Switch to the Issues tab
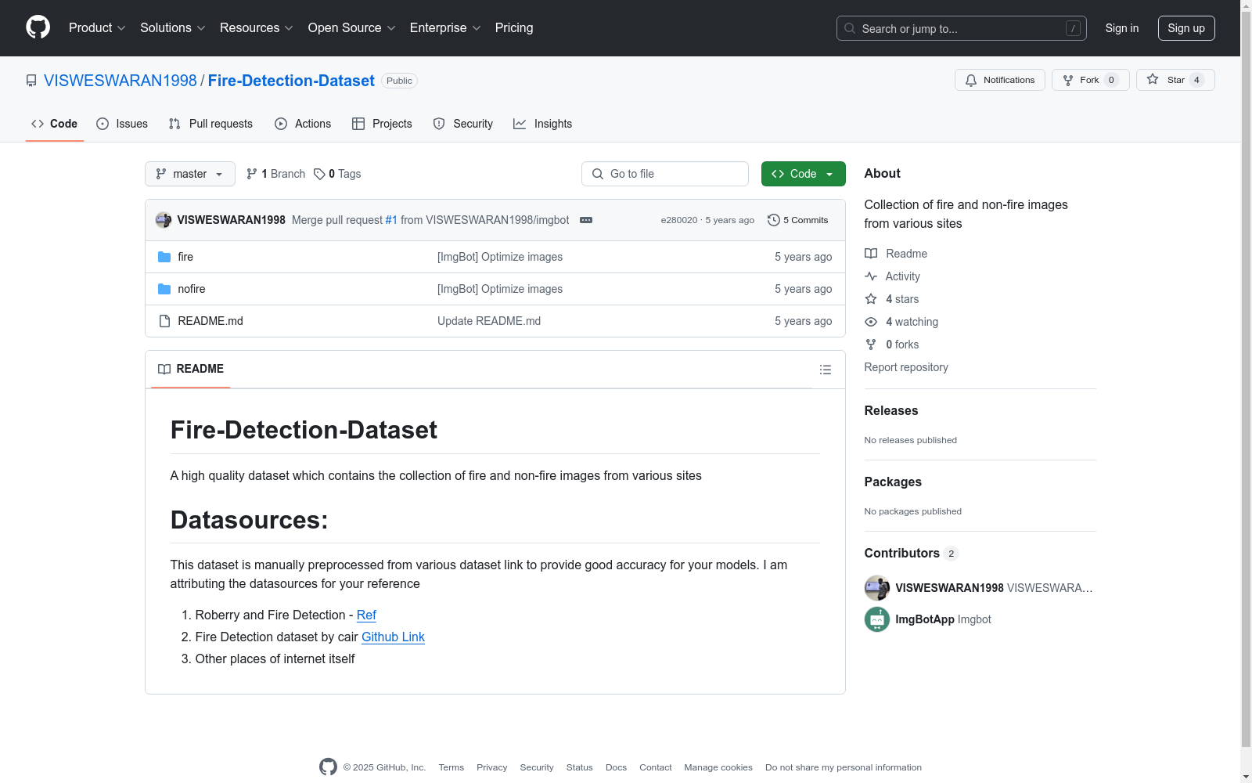The width and height of the screenshot is (1252, 783). [x=122, y=124]
